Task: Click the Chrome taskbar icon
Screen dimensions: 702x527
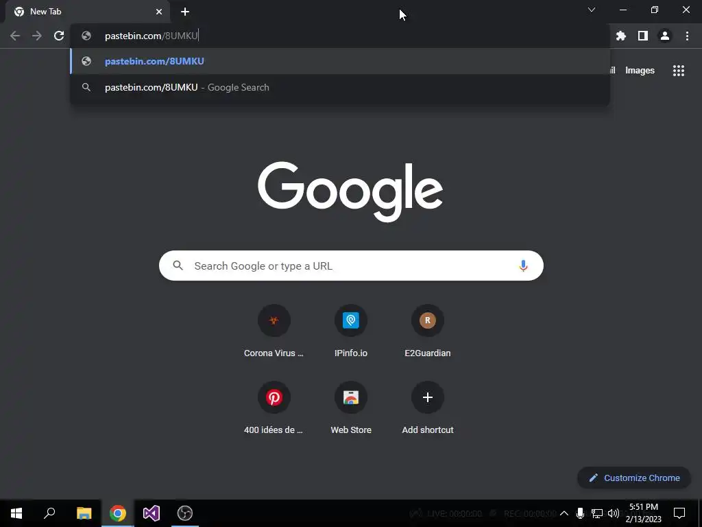Action: [118, 513]
